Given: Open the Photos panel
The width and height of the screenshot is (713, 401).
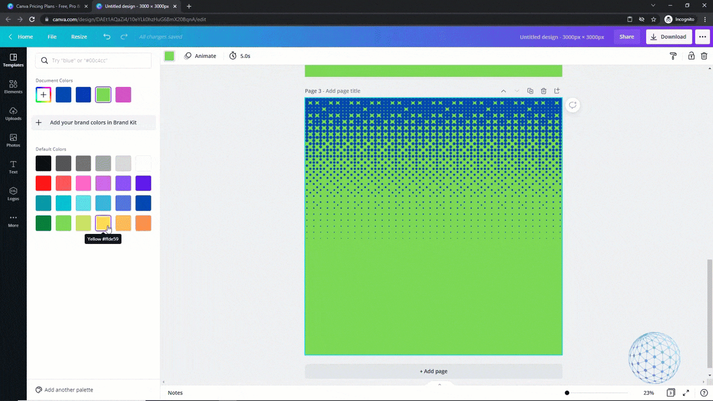Looking at the screenshot, I should (x=13, y=141).
